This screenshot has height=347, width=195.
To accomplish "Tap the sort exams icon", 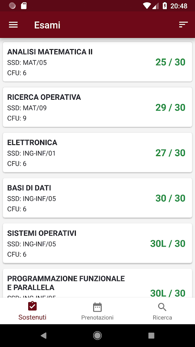I will (183, 25).
